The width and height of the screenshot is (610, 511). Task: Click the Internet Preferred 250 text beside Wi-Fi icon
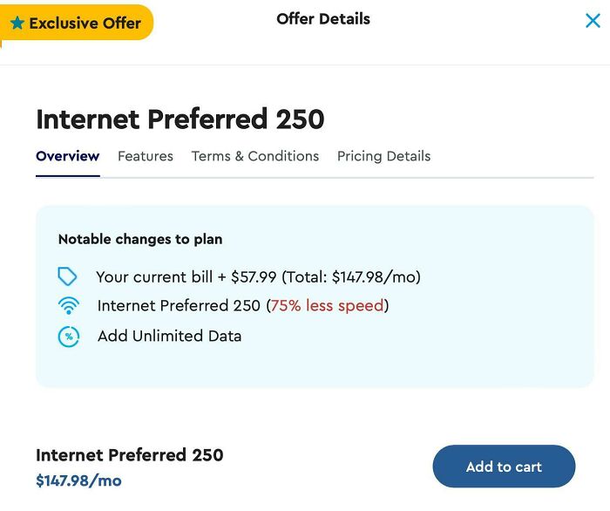tap(179, 306)
